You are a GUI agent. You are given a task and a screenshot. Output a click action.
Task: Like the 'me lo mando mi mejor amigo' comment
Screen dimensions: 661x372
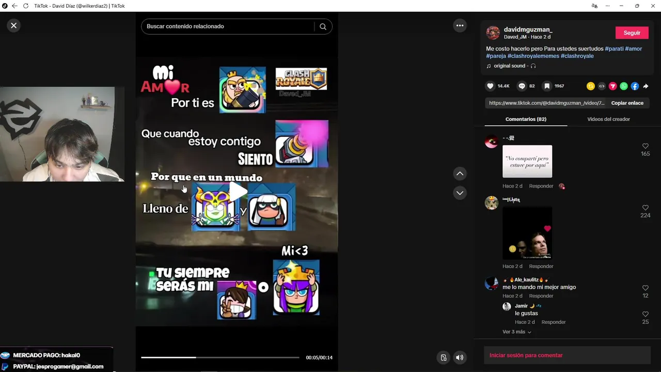point(645,288)
